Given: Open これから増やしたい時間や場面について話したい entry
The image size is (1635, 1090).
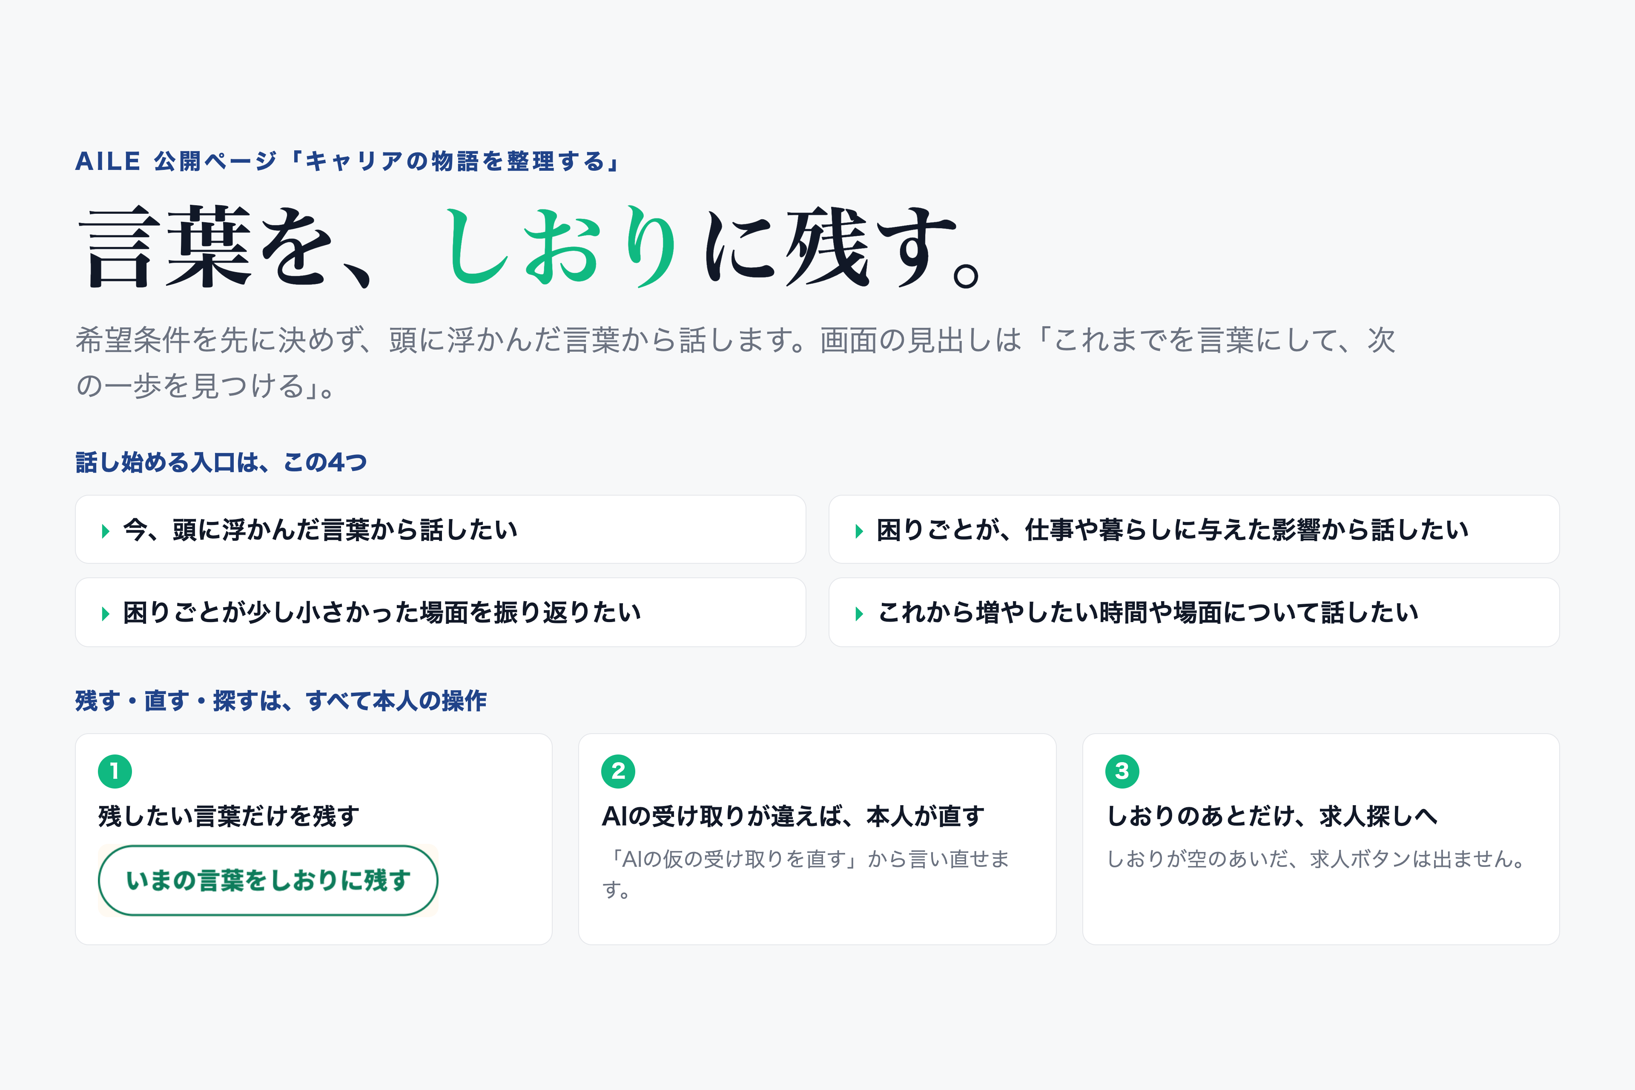Looking at the screenshot, I should click(x=1194, y=612).
